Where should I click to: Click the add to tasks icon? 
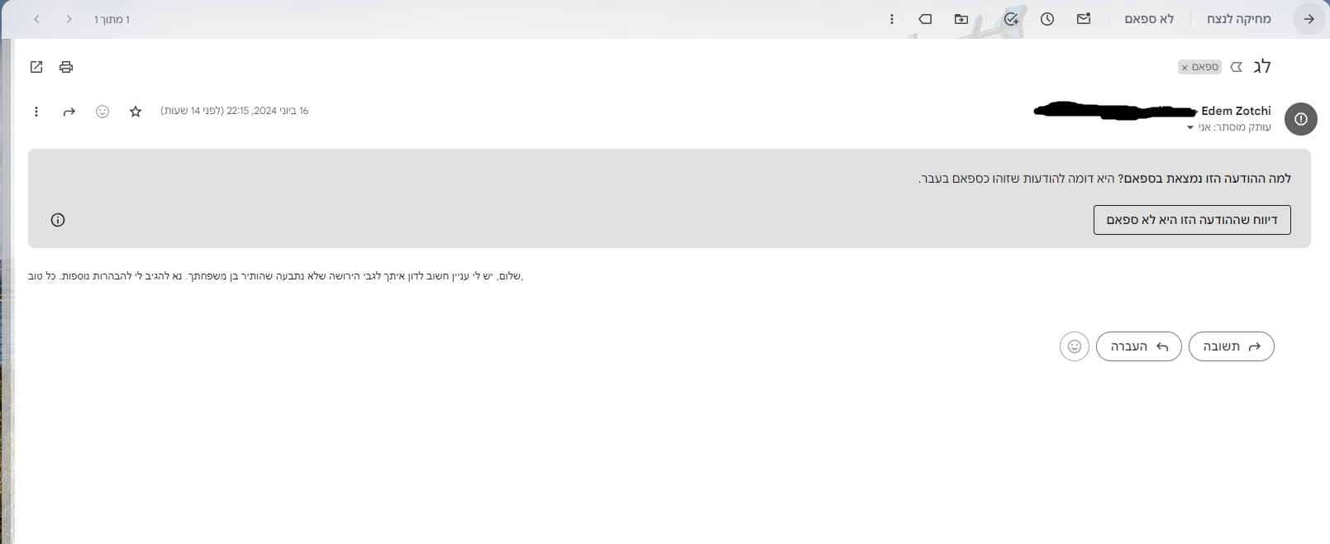[1011, 19]
